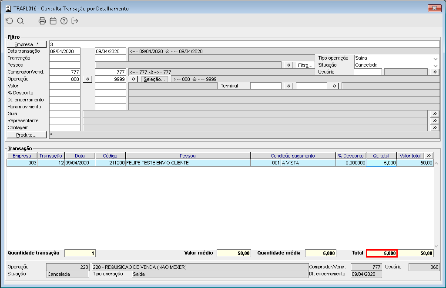
Task: Click the Guia input field
Action: 65,114
